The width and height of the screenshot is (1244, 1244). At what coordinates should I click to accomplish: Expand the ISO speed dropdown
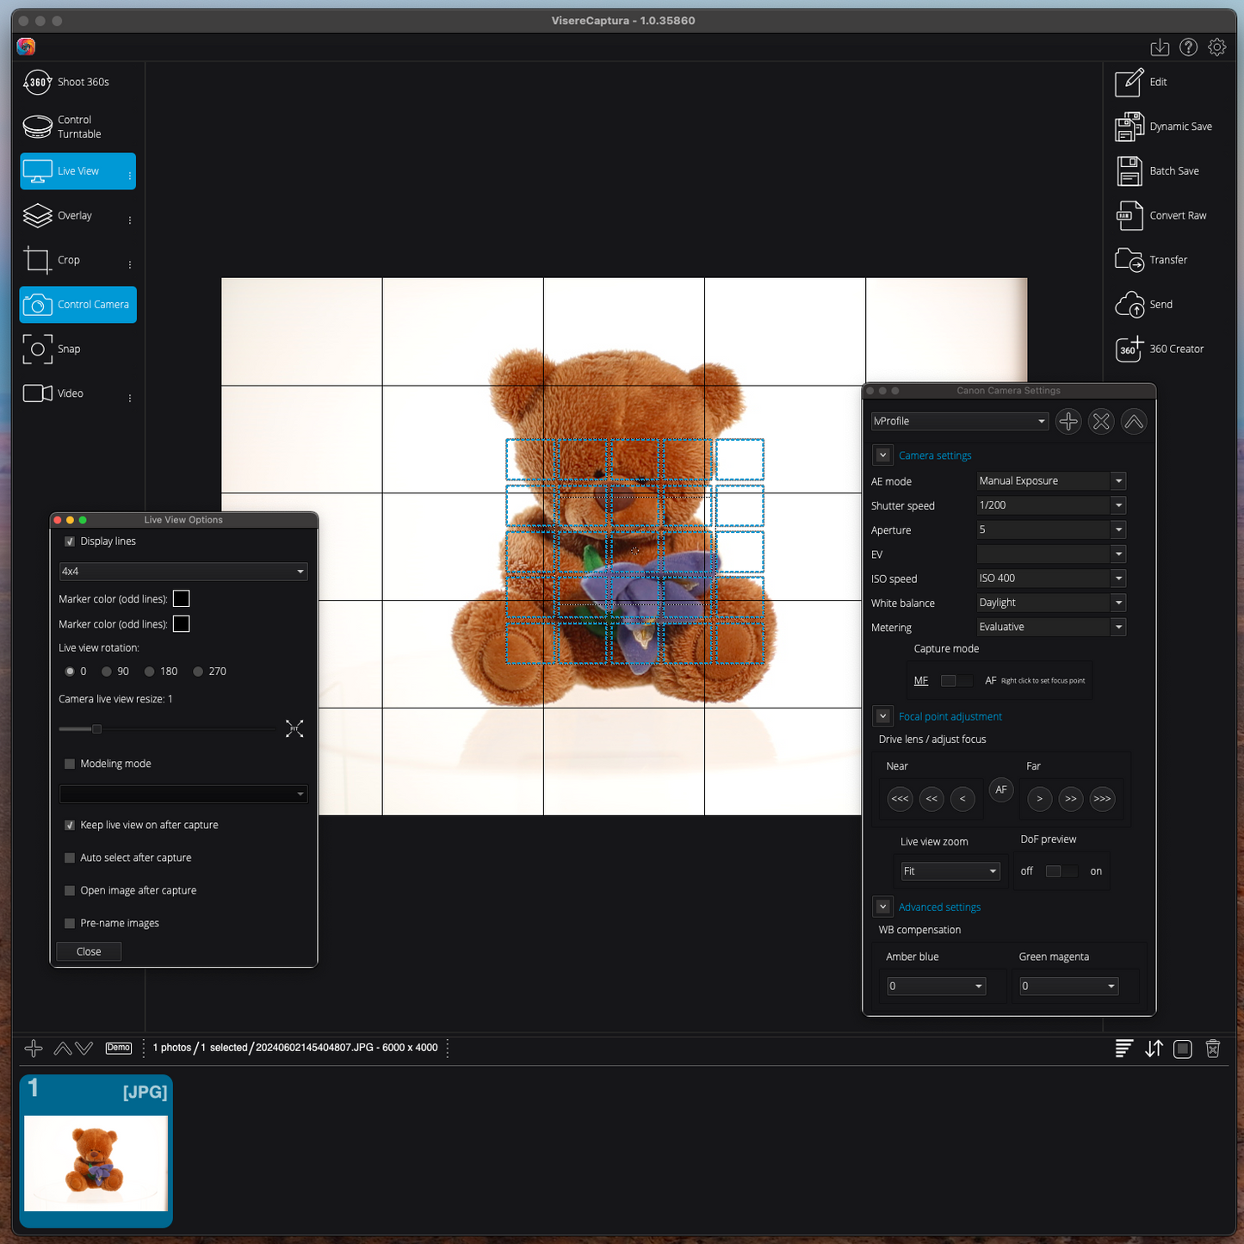[1118, 579]
